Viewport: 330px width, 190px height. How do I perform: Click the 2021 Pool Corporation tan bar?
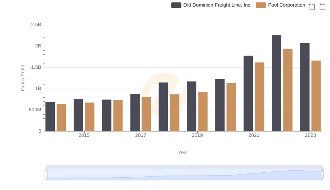[259, 97]
